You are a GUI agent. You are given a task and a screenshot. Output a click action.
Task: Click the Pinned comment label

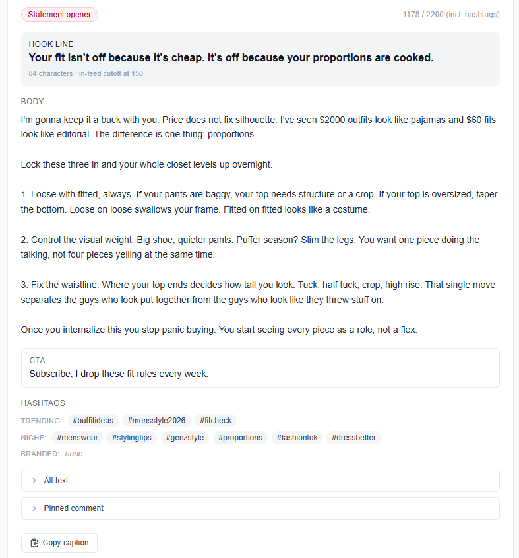74,508
